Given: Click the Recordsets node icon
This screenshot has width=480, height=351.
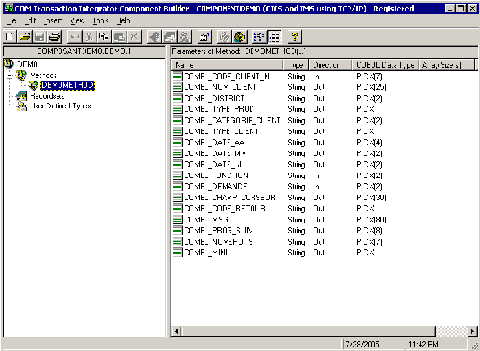Looking at the screenshot, I should 21,96.
